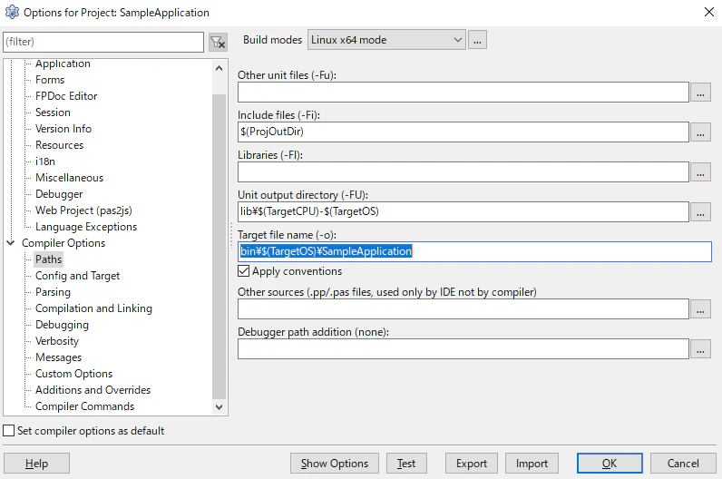Select the Compiler Options tree label
Viewport: 722px width, 479px height.
[x=63, y=243]
